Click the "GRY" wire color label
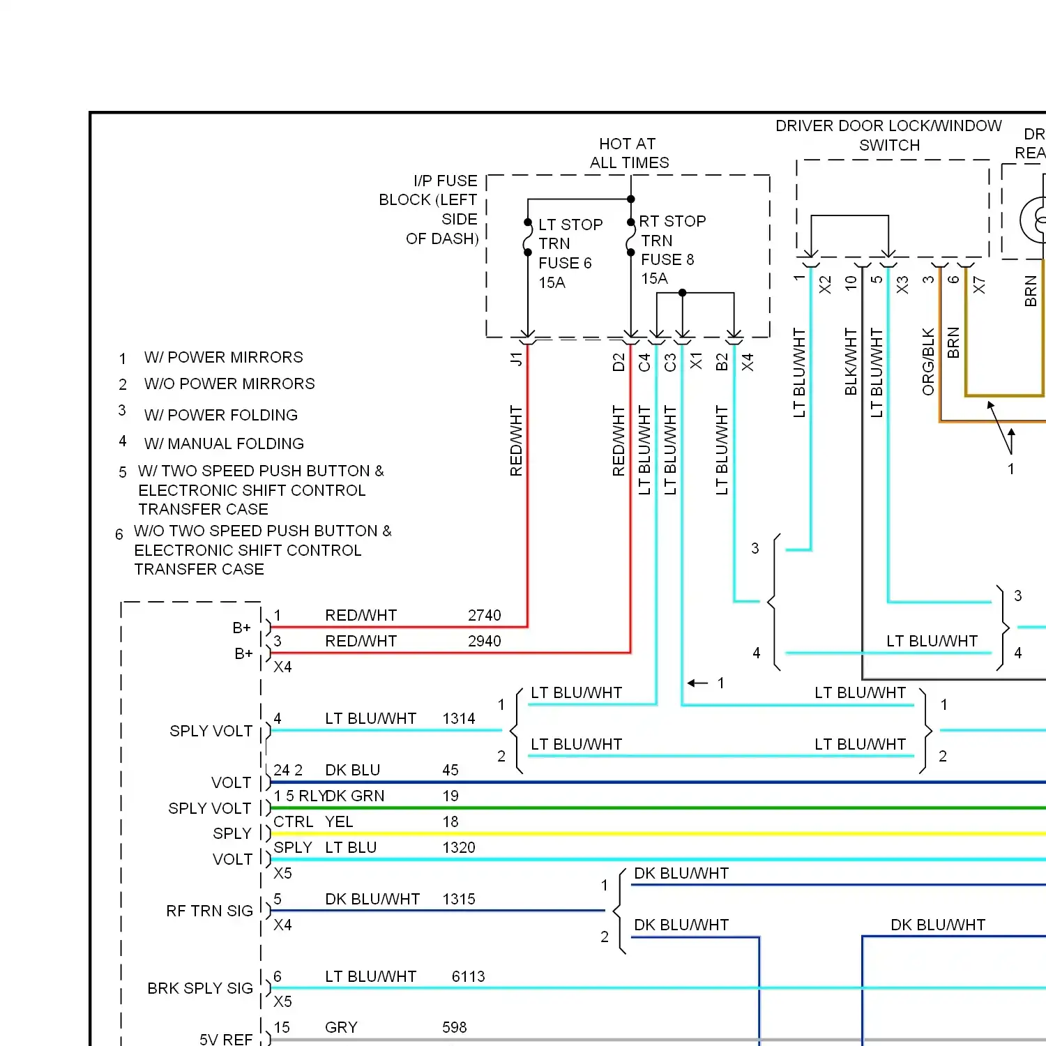 pos(342,1028)
